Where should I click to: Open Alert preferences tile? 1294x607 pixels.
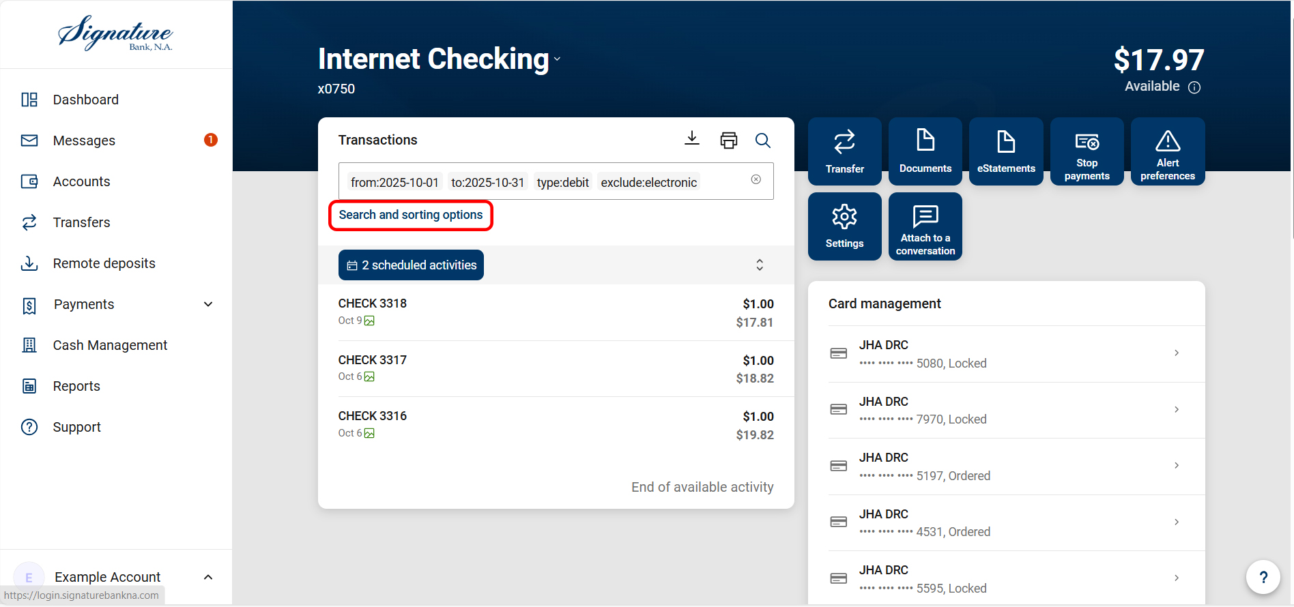coord(1167,151)
